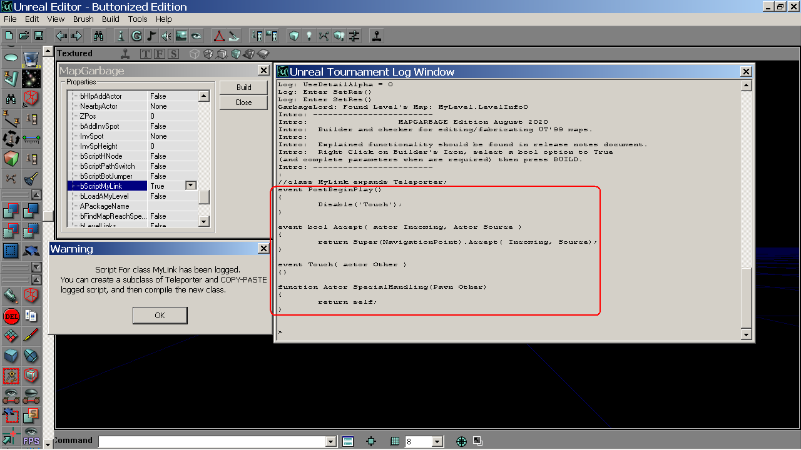Select the broom tool in left toolbox
This screenshot has width=801, height=450.
(31, 179)
